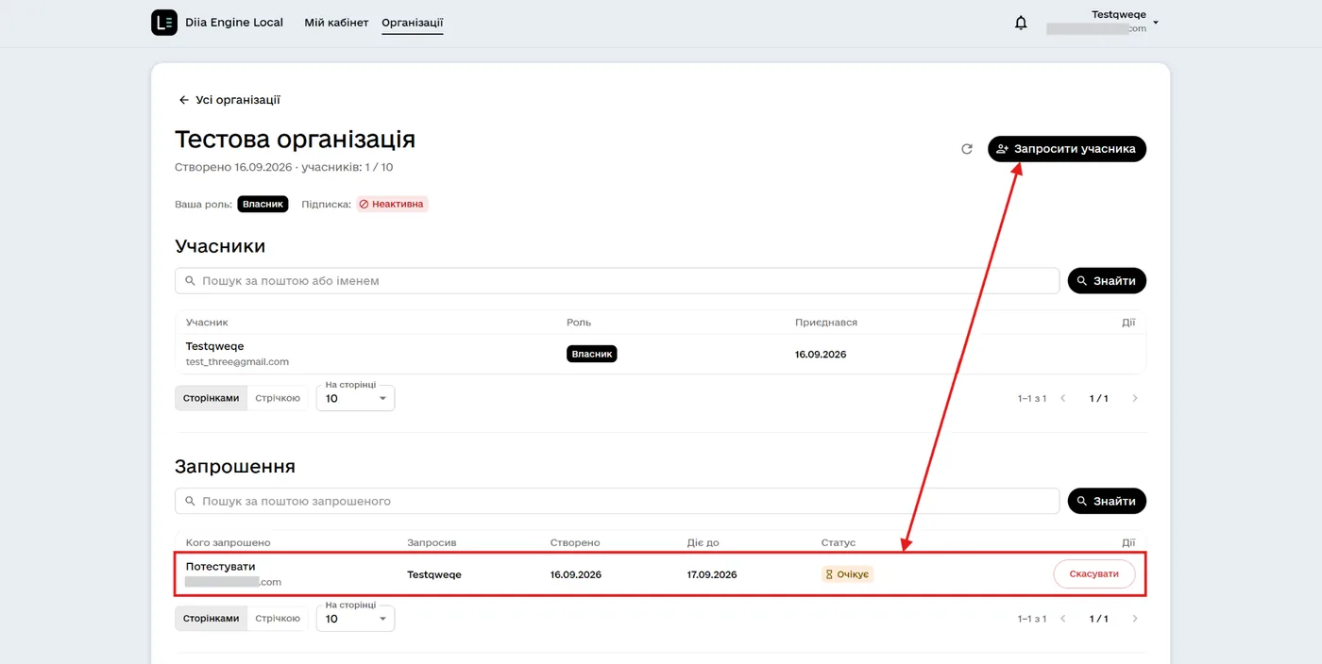This screenshot has height=664, width=1322.
Task: Click the joined date 16.09.2026 in the Учасники table
Action: pyautogui.click(x=821, y=355)
